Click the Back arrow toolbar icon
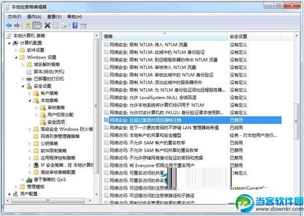The image size is (304, 216). tap(9, 25)
